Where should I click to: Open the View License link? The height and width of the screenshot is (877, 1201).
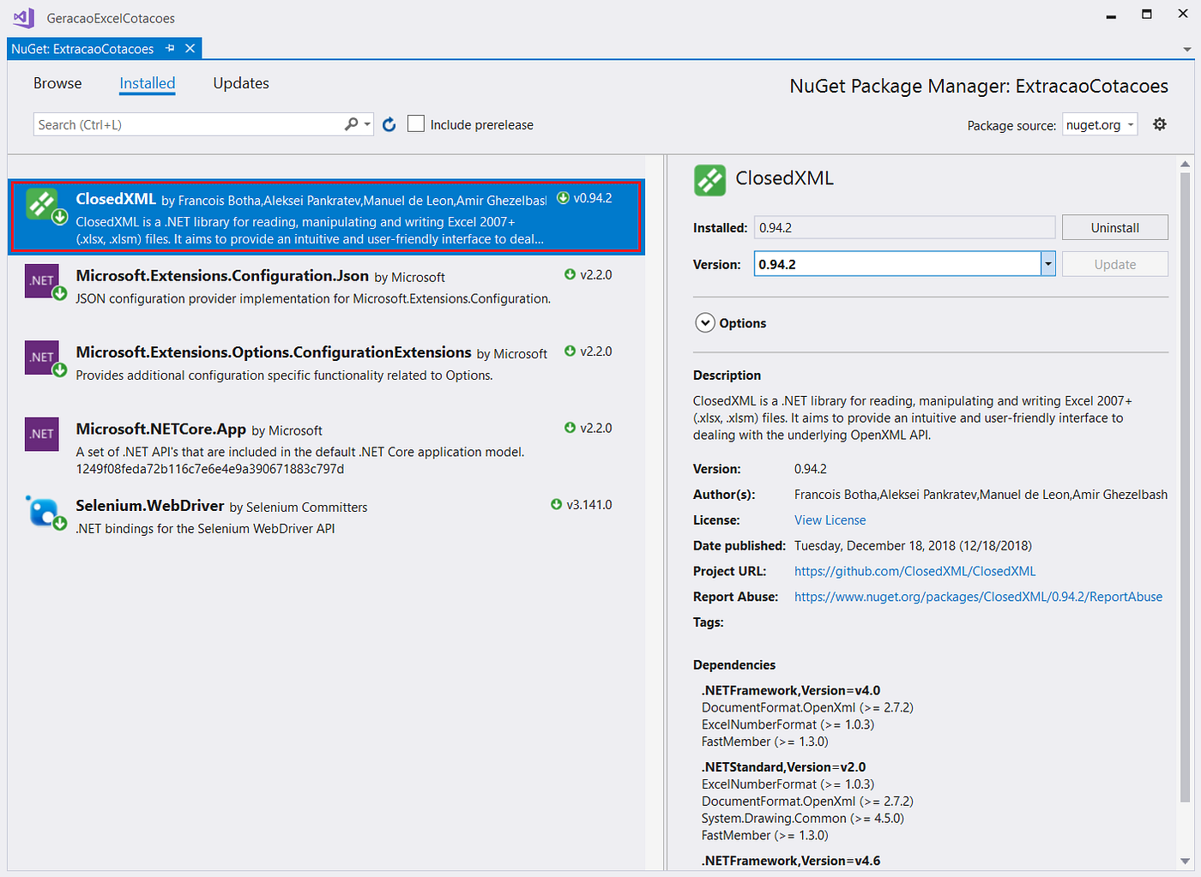pyautogui.click(x=830, y=520)
